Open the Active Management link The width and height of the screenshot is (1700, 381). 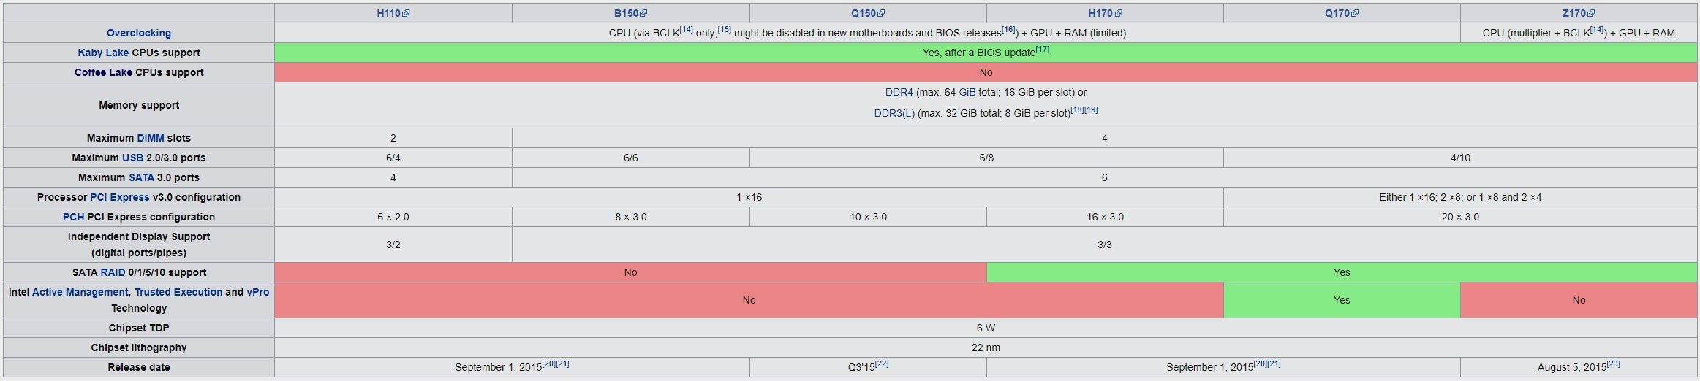click(80, 292)
